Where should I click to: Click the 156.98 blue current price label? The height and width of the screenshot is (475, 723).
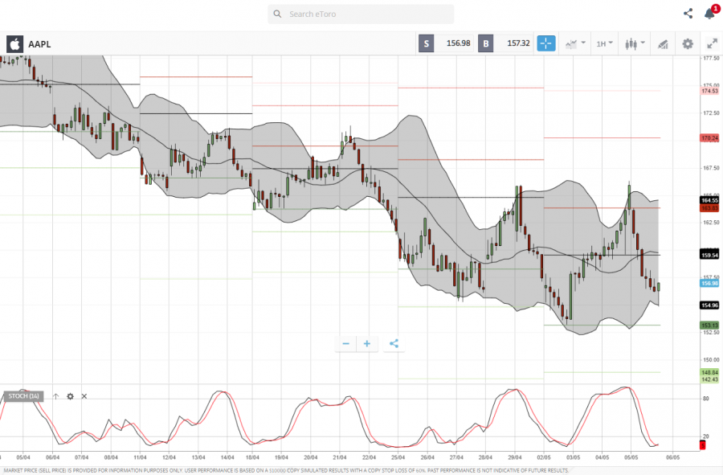coord(709,283)
